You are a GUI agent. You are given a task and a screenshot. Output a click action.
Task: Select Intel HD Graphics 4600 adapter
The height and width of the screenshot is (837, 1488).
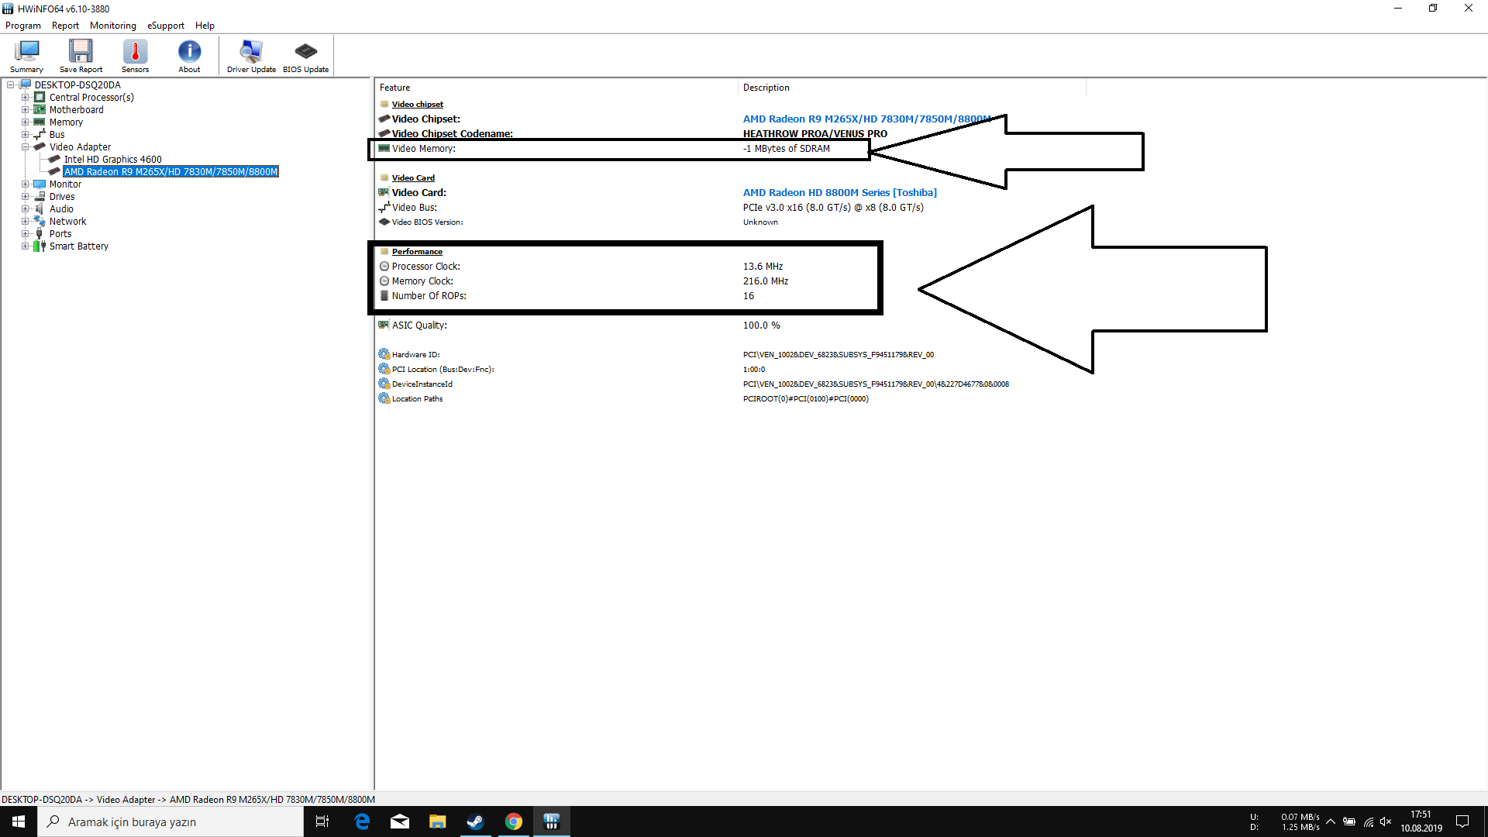tap(112, 160)
